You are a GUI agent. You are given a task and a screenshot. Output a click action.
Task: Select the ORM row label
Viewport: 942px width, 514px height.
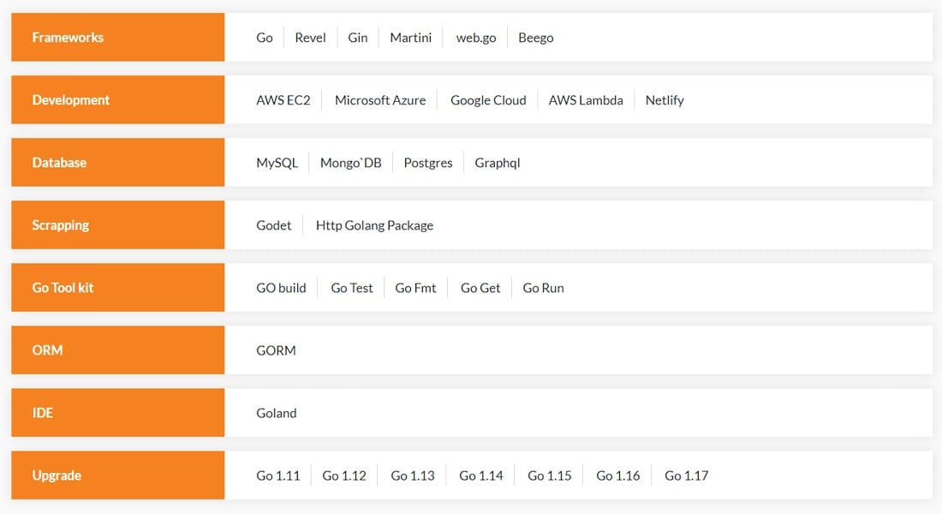point(118,350)
